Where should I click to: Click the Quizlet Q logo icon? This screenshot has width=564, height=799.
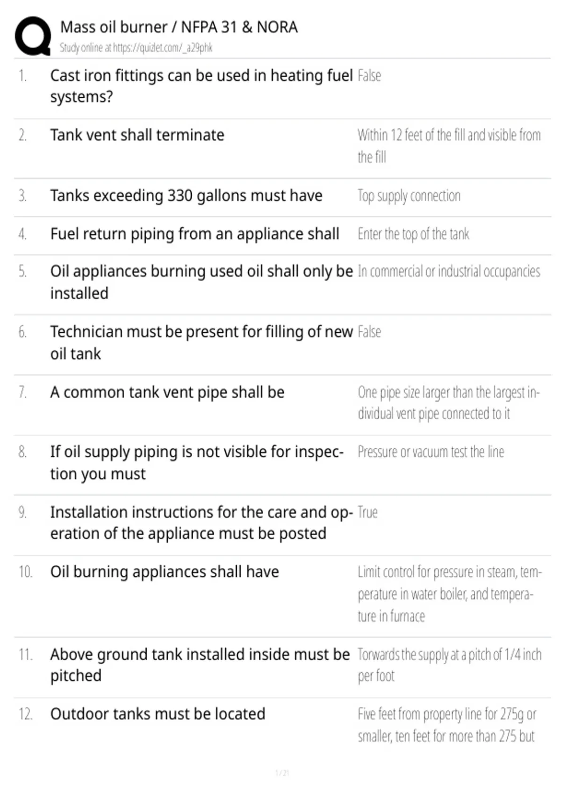[33, 36]
